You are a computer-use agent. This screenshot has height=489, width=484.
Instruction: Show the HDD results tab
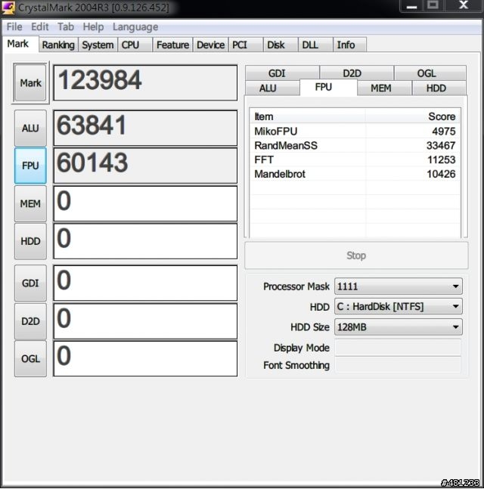point(439,88)
